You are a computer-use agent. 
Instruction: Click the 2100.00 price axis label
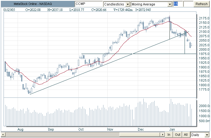(x=204, y=32)
